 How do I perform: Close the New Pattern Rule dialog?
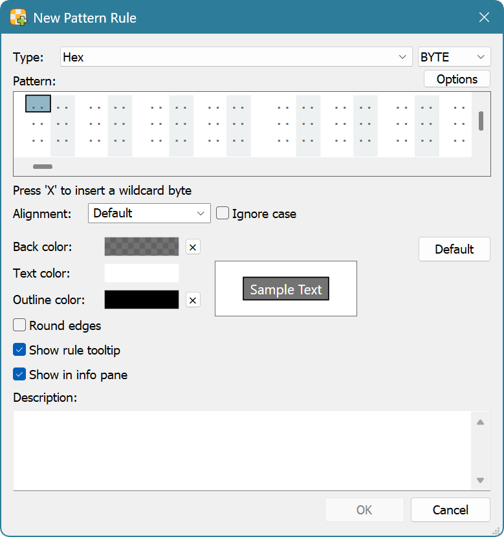point(483,17)
